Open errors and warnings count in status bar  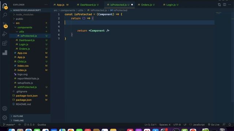click(29, 124)
